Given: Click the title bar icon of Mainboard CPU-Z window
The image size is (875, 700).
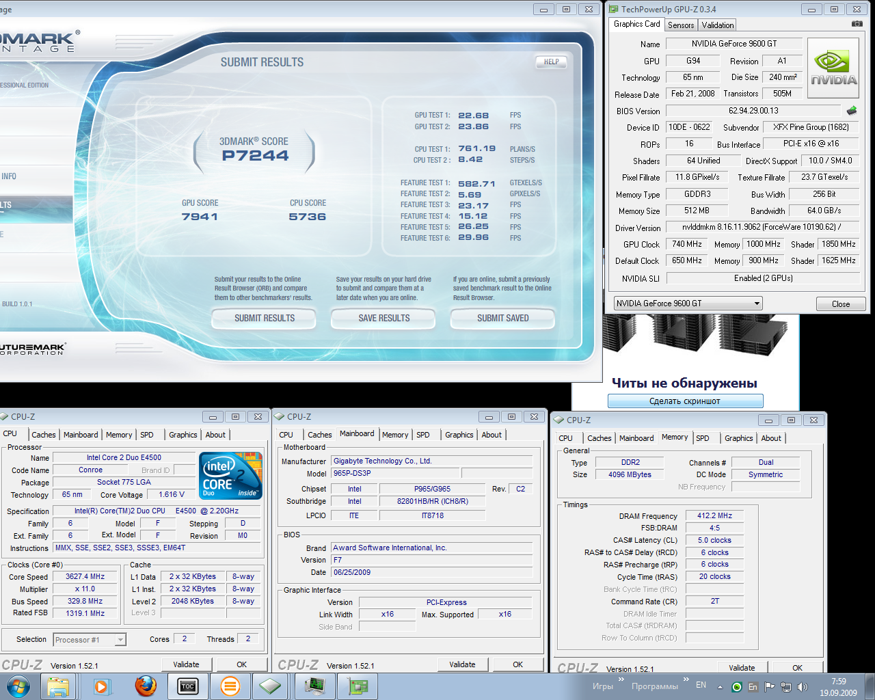Looking at the screenshot, I should [x=279, y=416].
